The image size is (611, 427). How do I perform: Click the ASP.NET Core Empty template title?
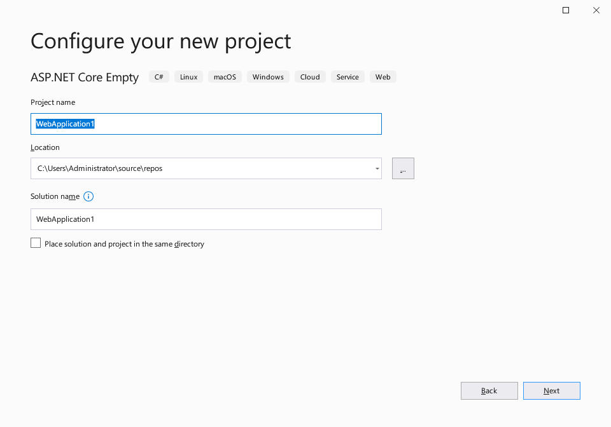(x=85, y=77)
